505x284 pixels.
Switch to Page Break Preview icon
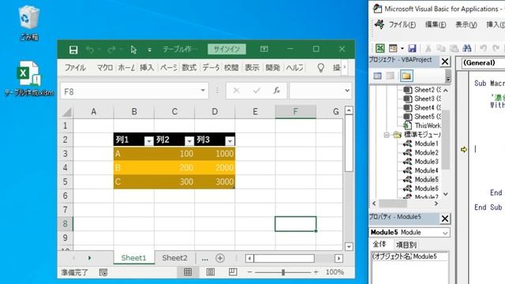point(233,272)
